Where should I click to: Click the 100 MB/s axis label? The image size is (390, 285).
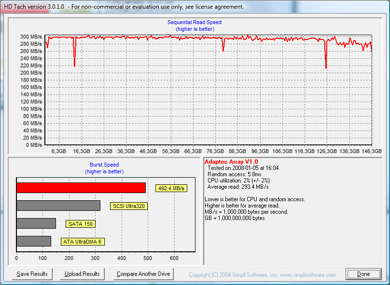[31, 109]
